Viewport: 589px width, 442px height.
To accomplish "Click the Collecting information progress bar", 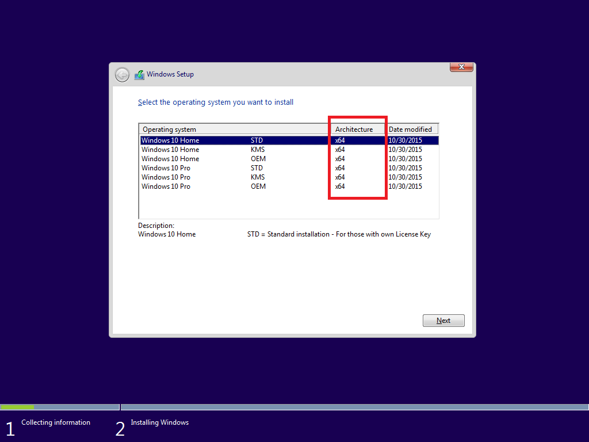I will (60, 407).
